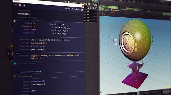171x95 pixels.
Task: Click the orange box icon in network toolbar
Action: point(89,4)
